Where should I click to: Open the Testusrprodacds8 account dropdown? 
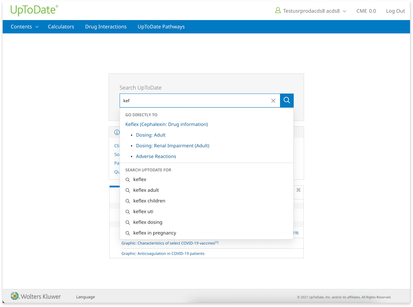coord(314,11)
